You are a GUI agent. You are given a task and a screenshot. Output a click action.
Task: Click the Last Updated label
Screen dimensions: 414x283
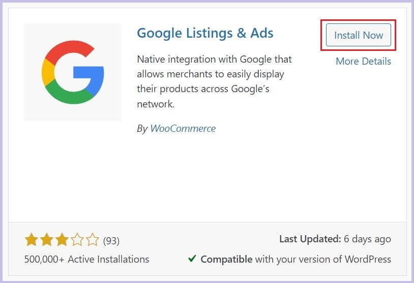(x=310, y=239)
